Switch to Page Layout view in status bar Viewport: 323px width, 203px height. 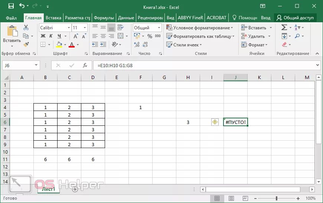click(x=231, y=198)
